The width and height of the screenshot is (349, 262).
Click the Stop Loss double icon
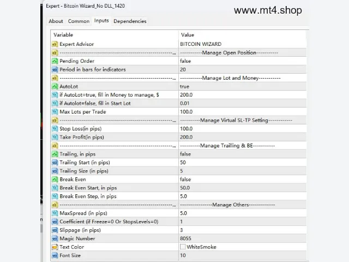(55, 129)
